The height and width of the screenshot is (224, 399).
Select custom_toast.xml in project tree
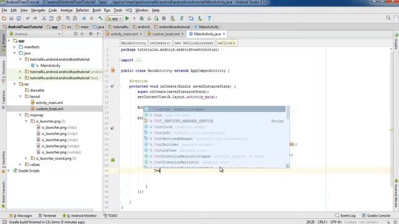(x=49, y=109)
